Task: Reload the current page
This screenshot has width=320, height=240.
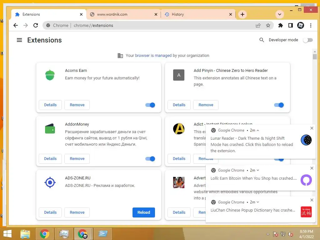Action: coord(36,25)
